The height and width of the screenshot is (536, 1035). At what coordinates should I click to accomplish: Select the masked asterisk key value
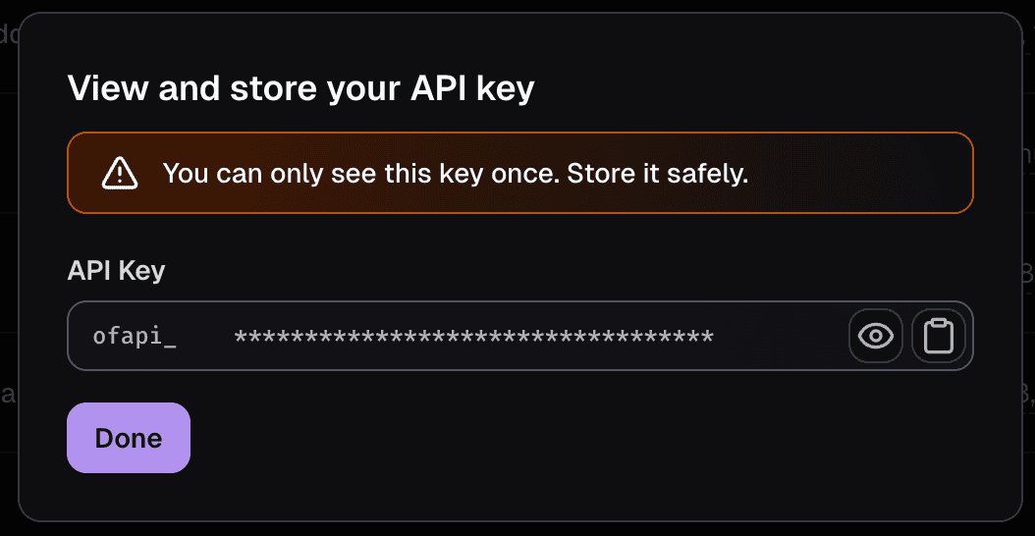click(473, 337)
